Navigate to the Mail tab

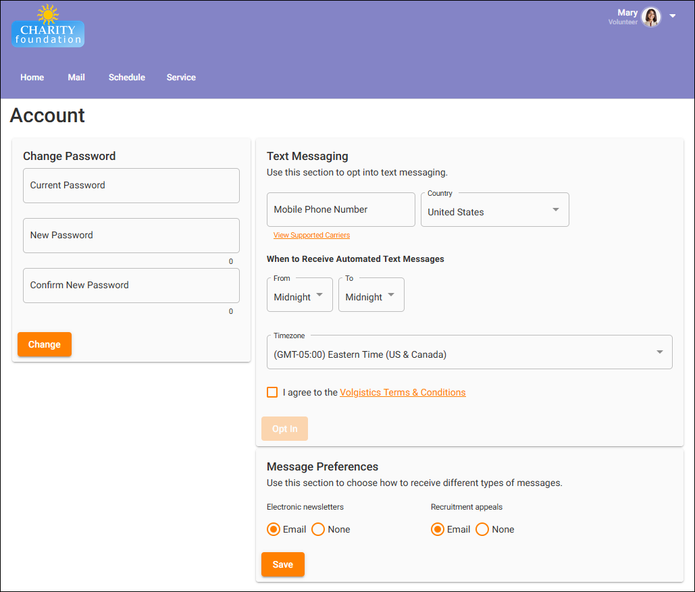click(x=76, y=77)
